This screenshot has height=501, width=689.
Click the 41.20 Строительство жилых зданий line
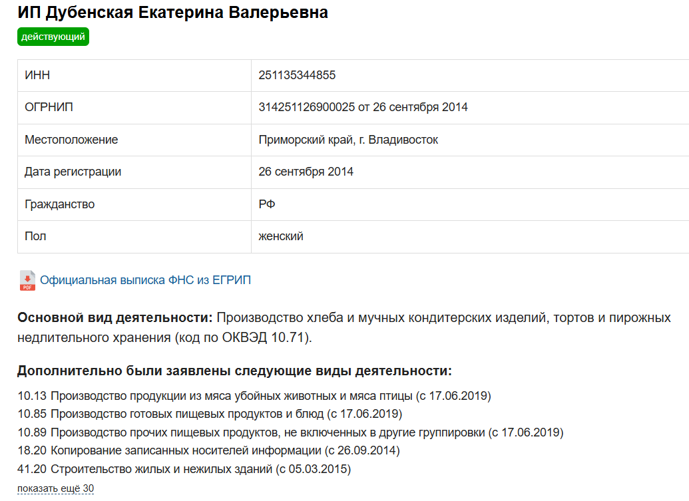[x=184, y=470]
